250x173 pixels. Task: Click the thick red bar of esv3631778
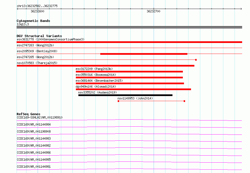[x=129, y=42]
